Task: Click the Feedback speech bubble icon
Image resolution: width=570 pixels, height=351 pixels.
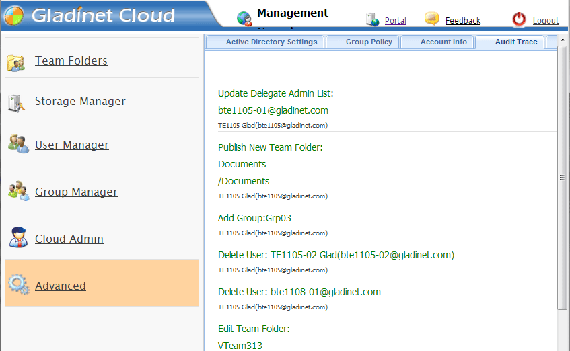Action: coord(432,18)
